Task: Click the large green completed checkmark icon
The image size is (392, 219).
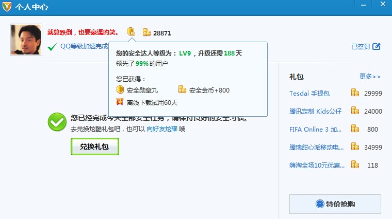Action: pos(57,122)
